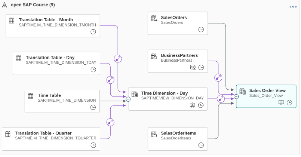Click association icon on Translation Table - Month connector
Viewport: 301px width, 157px height.
[118, 59]
